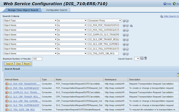Select SLO_TransportationRequestSUITERequest_Out name cell
This screenshot has height=112, width=179.
(x=79, y=105)
